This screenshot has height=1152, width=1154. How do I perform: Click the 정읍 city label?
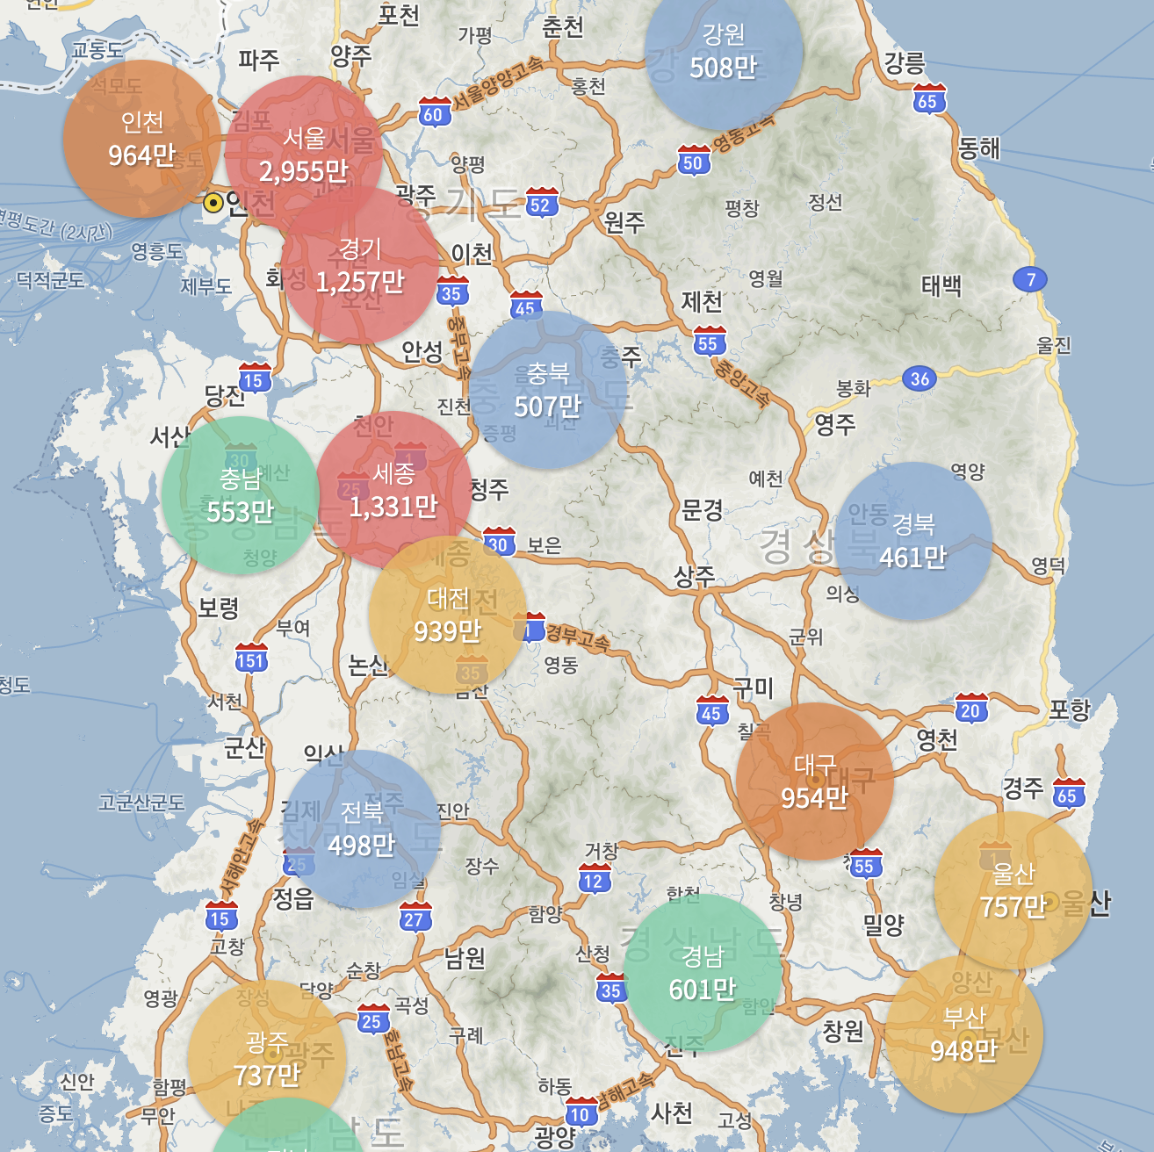click(x=293, y=899)
